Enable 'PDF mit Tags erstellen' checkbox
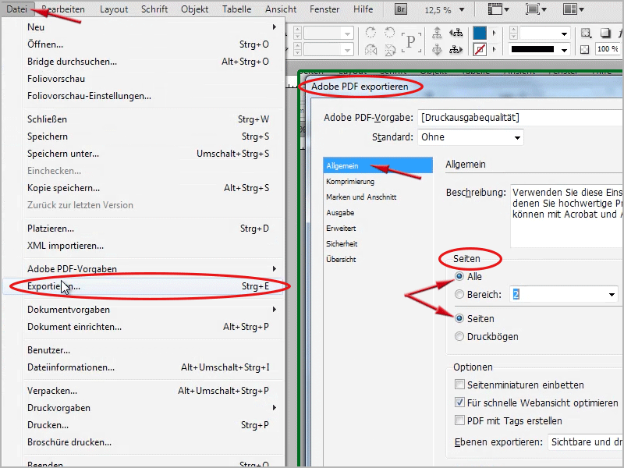The image size is (624, 468). tap(459, 420)
